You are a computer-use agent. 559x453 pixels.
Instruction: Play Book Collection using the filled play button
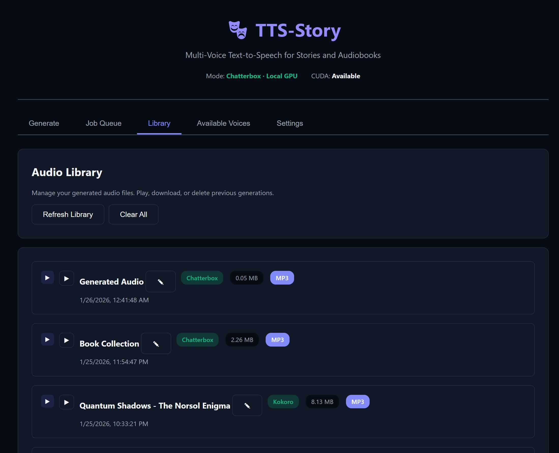pyautogui.click(x=48, y=339)
